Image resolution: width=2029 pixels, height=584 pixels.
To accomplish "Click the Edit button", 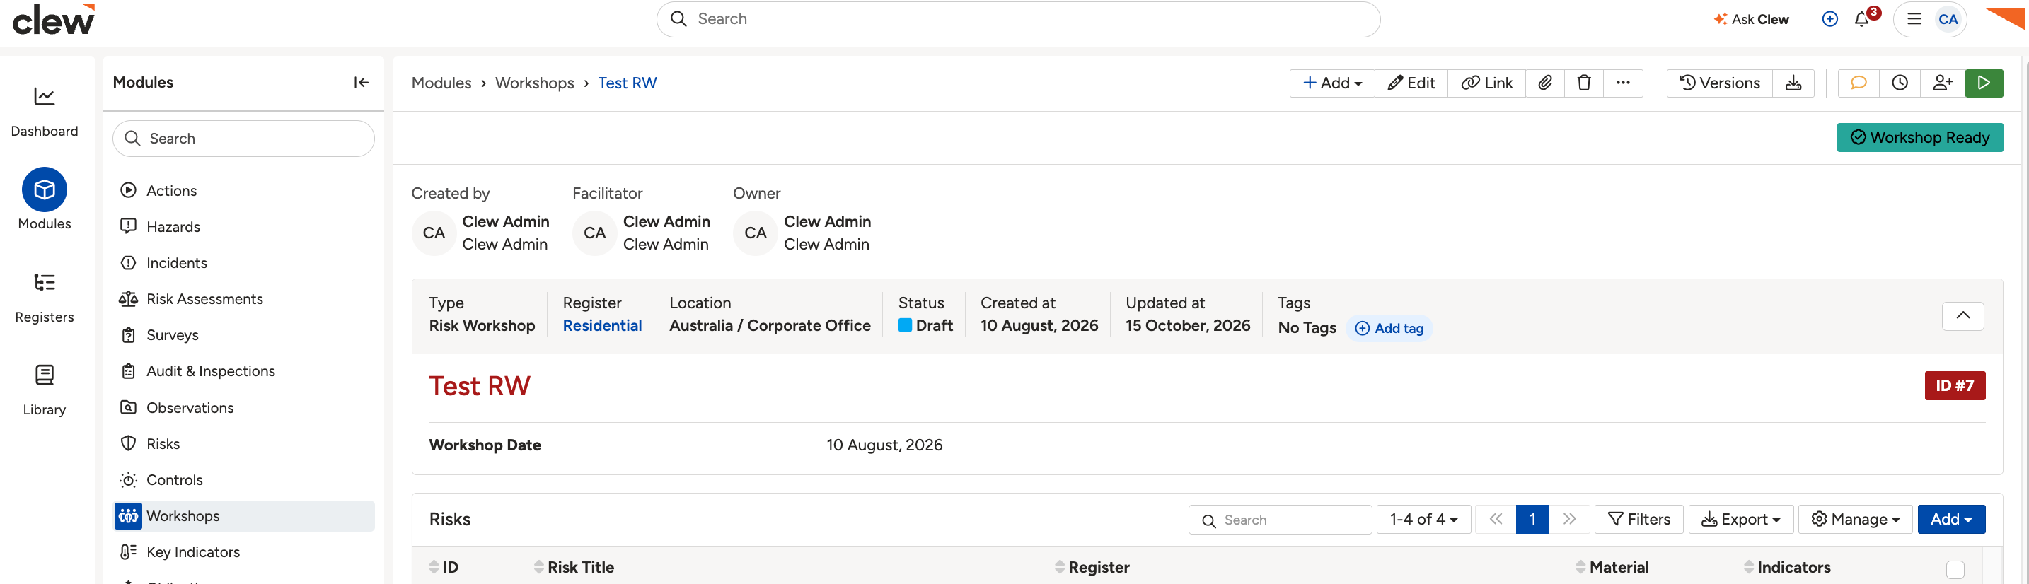I will 1411,83.
